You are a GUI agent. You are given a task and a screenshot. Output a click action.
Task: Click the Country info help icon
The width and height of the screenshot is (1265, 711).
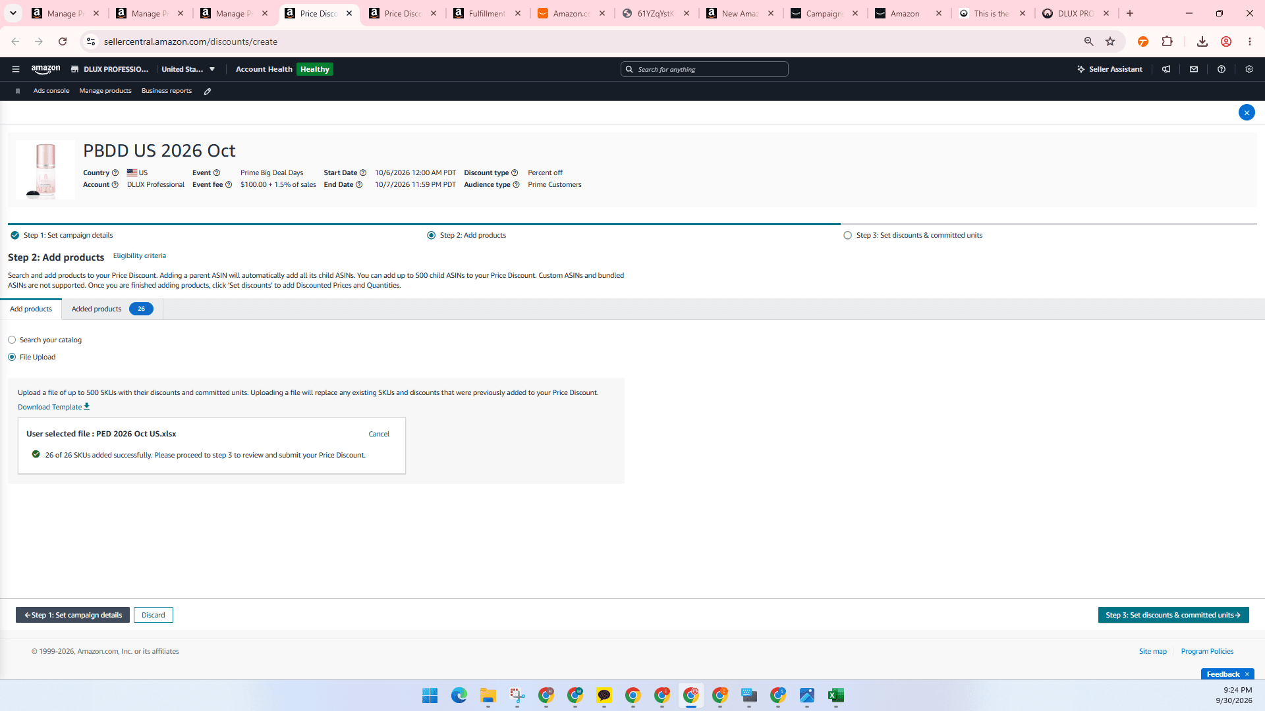point(115,172)
